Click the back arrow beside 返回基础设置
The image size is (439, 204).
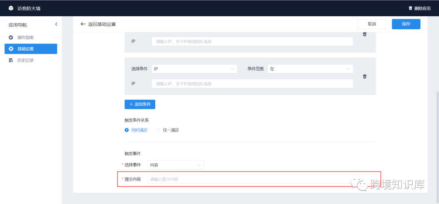(83, 24)
